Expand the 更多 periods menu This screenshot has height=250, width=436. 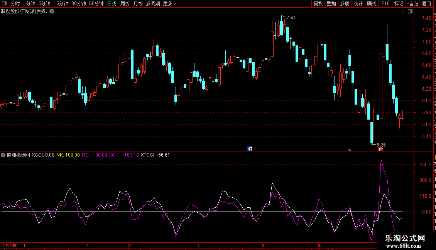click(169, 3)
